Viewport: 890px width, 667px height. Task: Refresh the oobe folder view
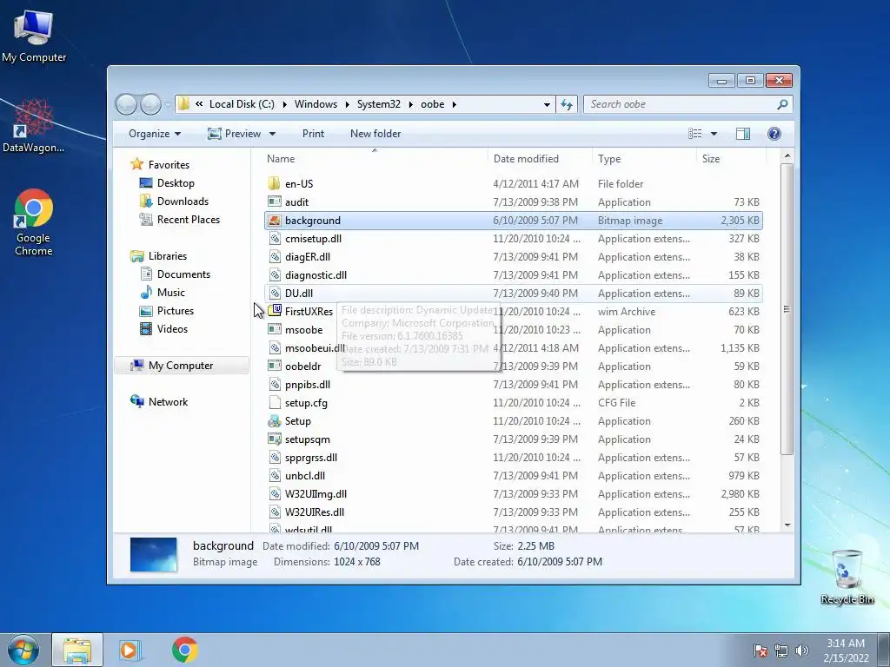pyautogui.click(x=567, y=104)
